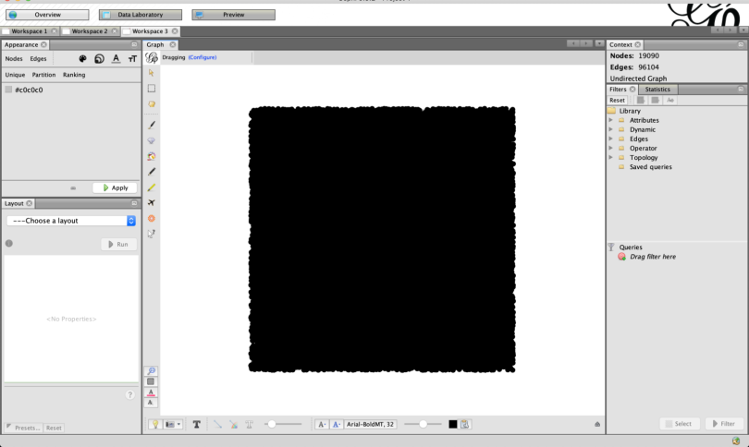Select the yellow edge pencil tool
Viewport: 749px width, 447px height.
click(152, 187)
